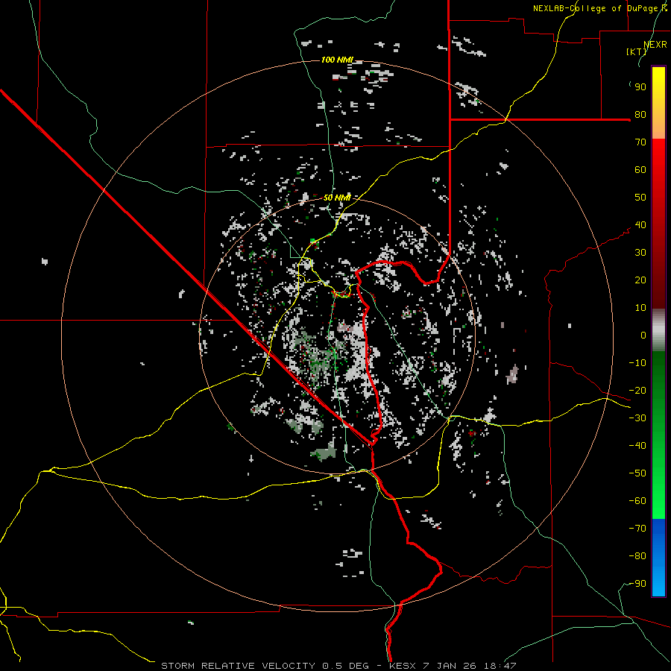
Task: Click the NEXLAB-College of DuPage credit text
Action: tap(600, 8)
